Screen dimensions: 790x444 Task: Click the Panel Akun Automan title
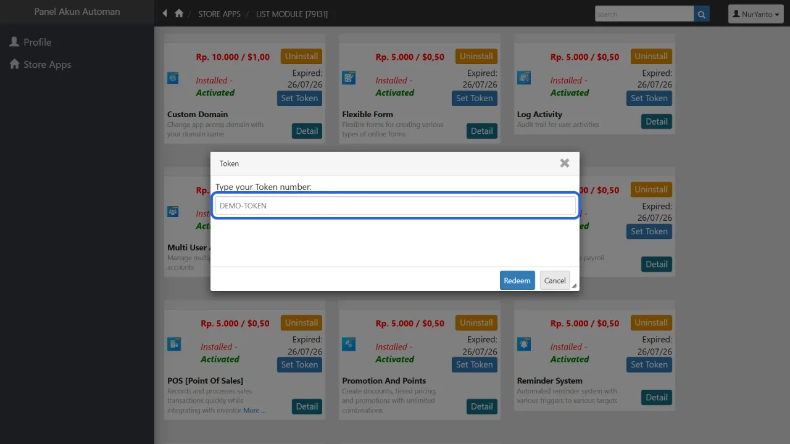[77, 12]
